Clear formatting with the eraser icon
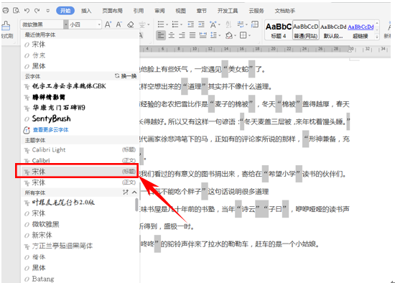 point(131,24)
